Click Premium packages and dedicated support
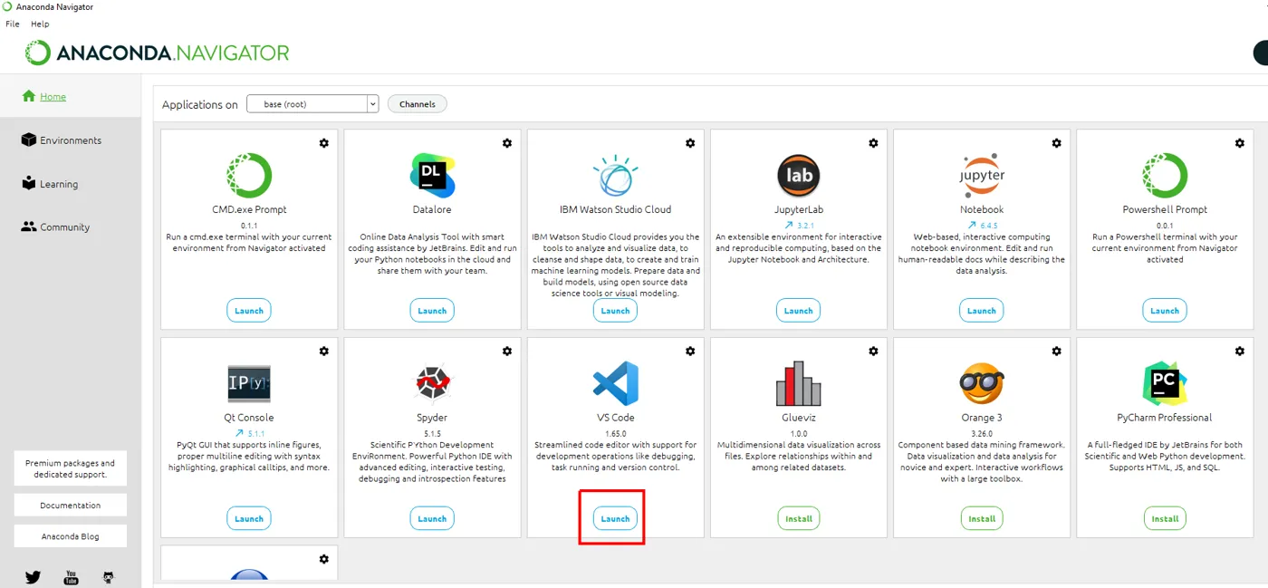The width and height of the screenshot is (1268, 588). pyautogui.click(x=71, y=468)
